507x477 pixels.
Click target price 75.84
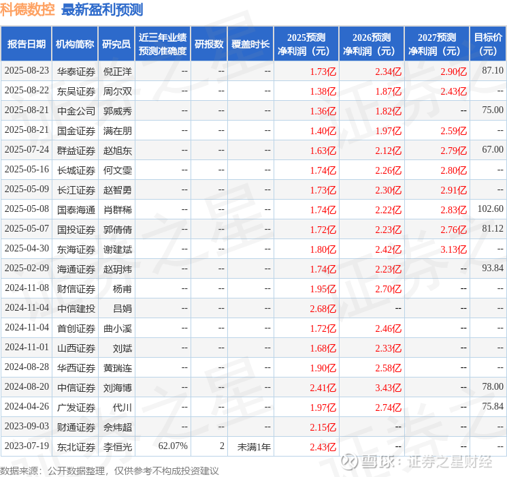493,406
